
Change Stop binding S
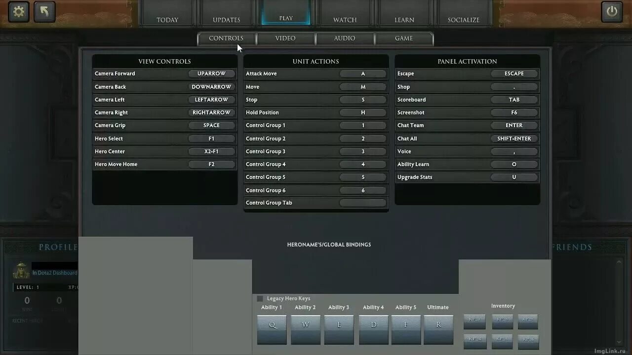click(x=363, y=100)
